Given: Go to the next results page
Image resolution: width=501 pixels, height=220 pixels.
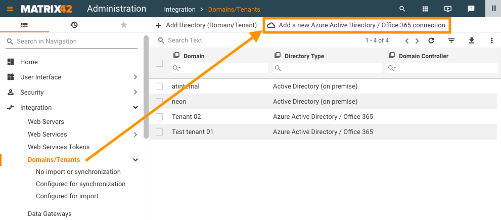Looking at the screenshot, I should coord(417,40).
